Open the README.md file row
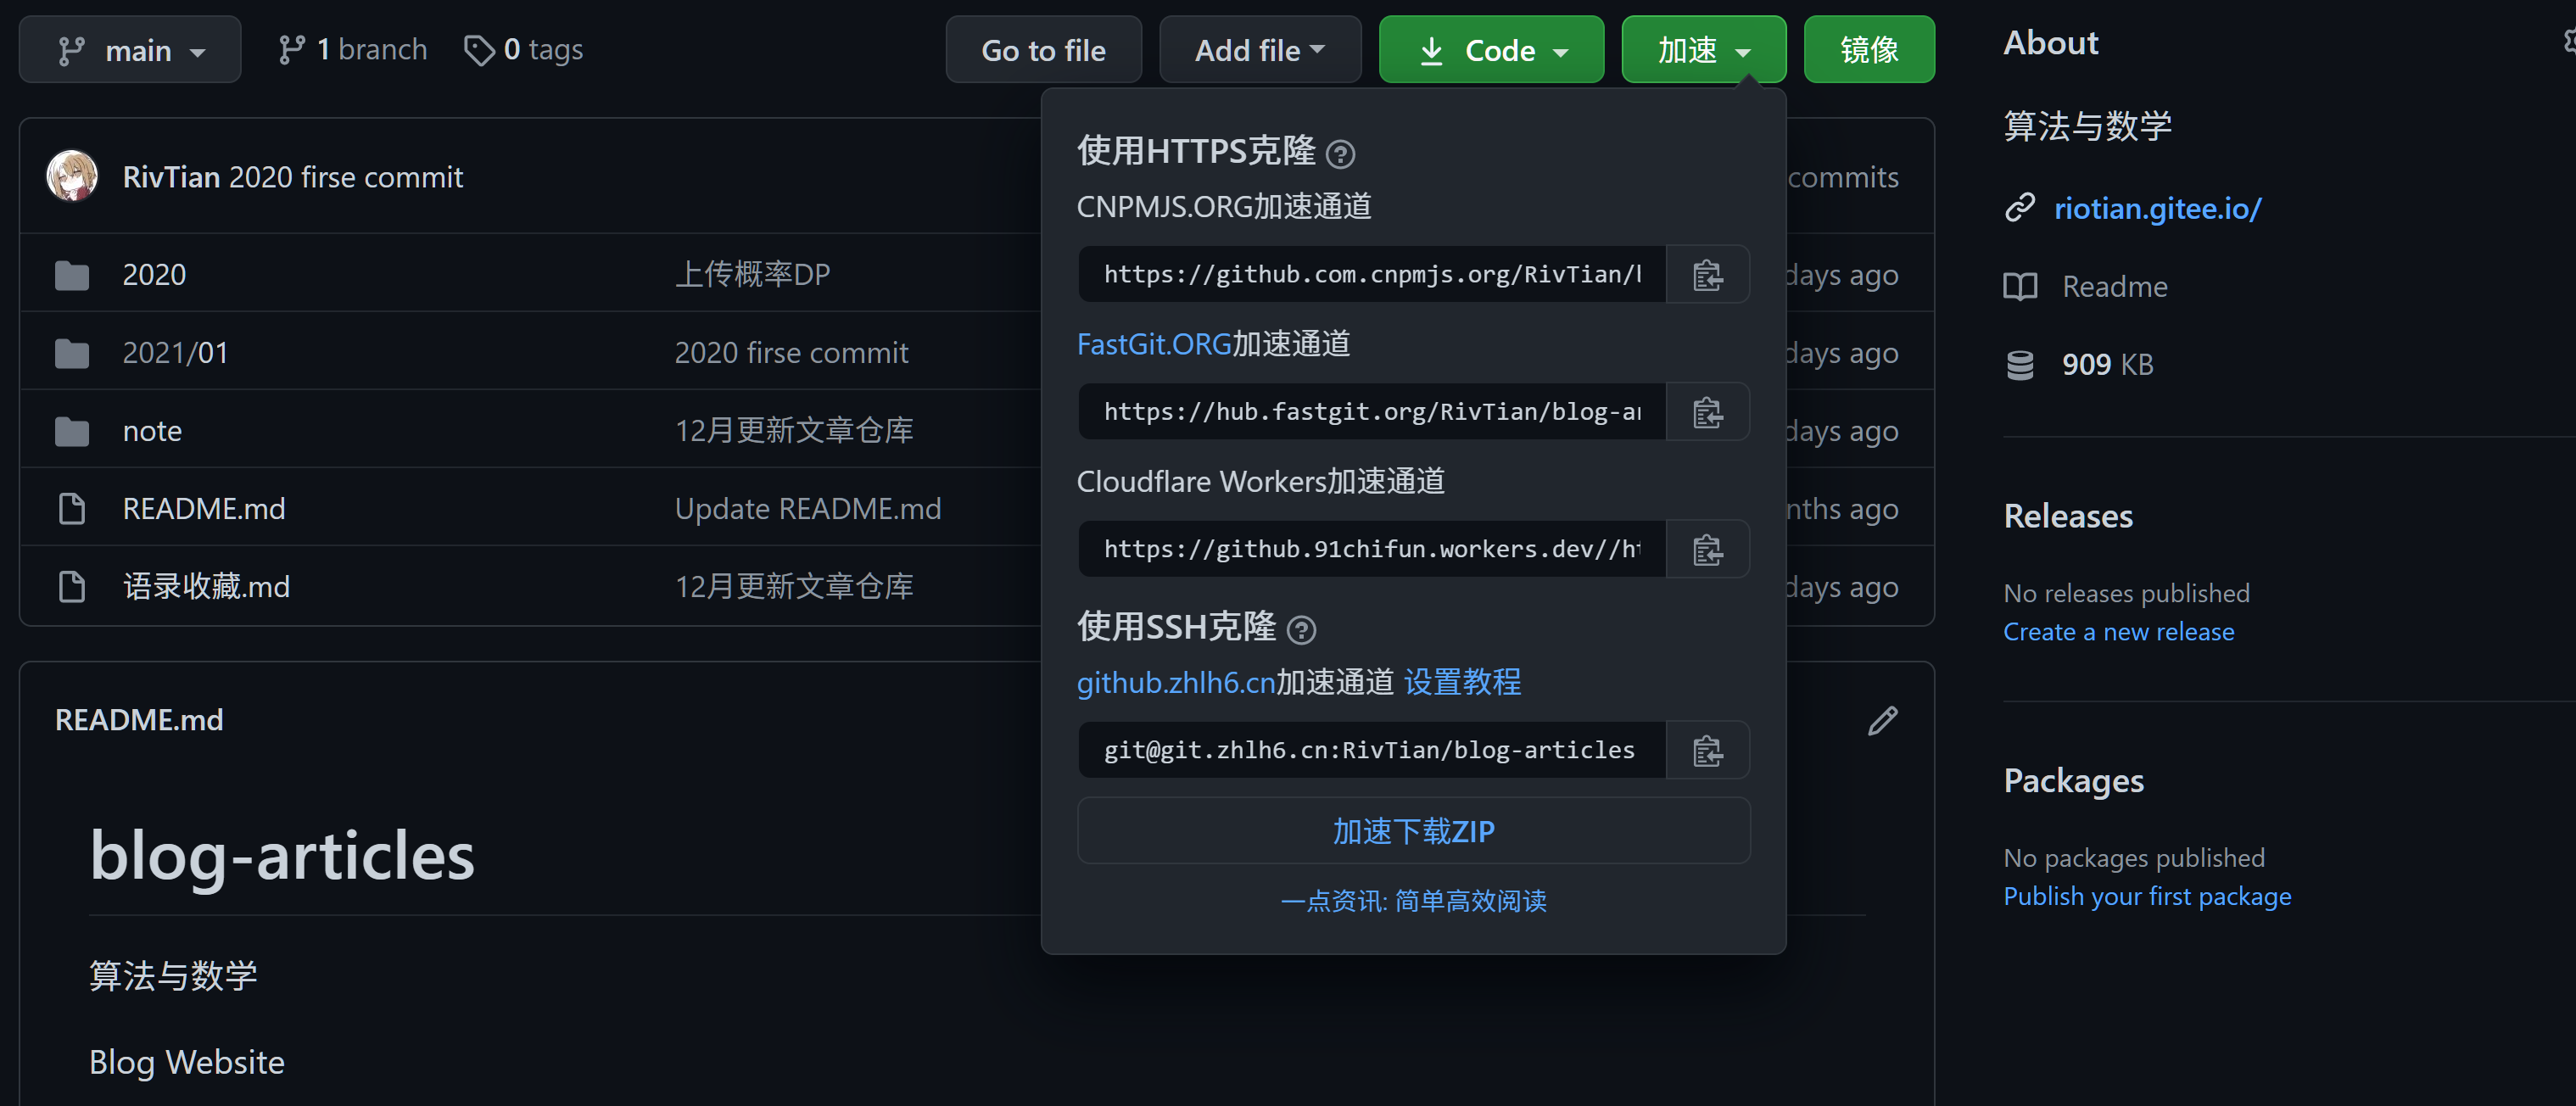 tap(204, 509)
